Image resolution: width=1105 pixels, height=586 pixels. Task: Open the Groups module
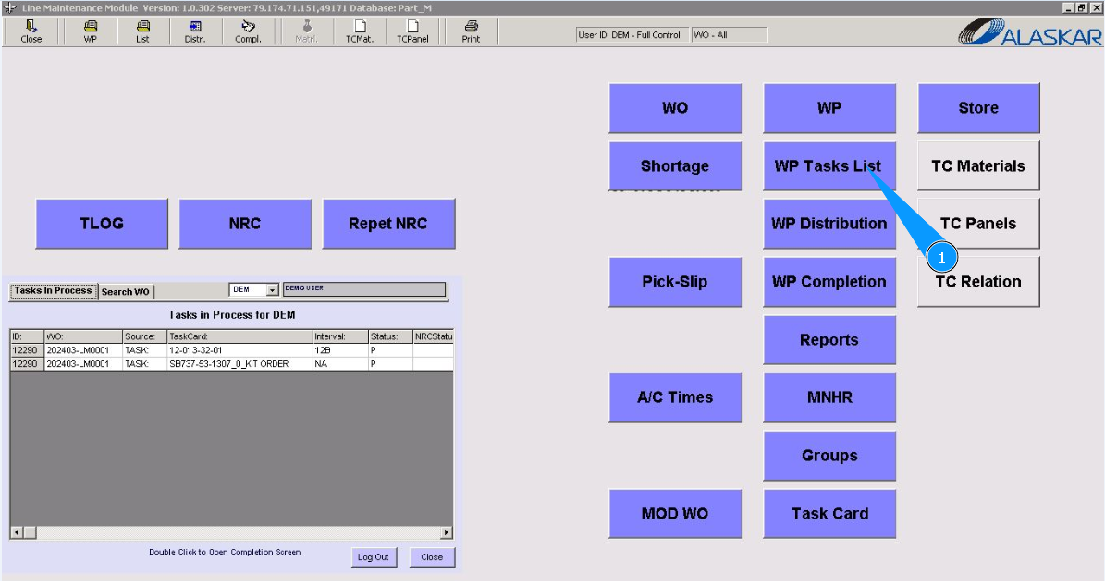[829, 456]
